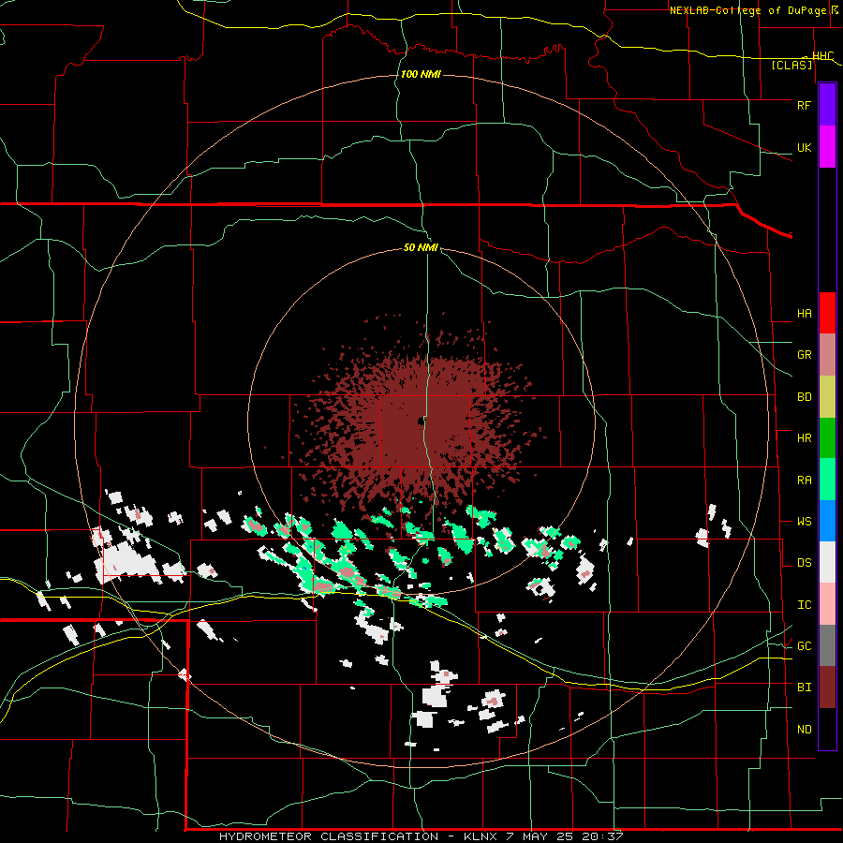Click the BI legend label
The image size is (843, 843).
(804, 688)
